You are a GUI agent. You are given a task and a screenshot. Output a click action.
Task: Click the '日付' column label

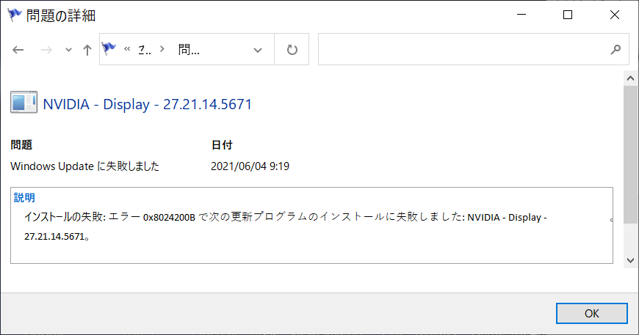pos(222,144)
